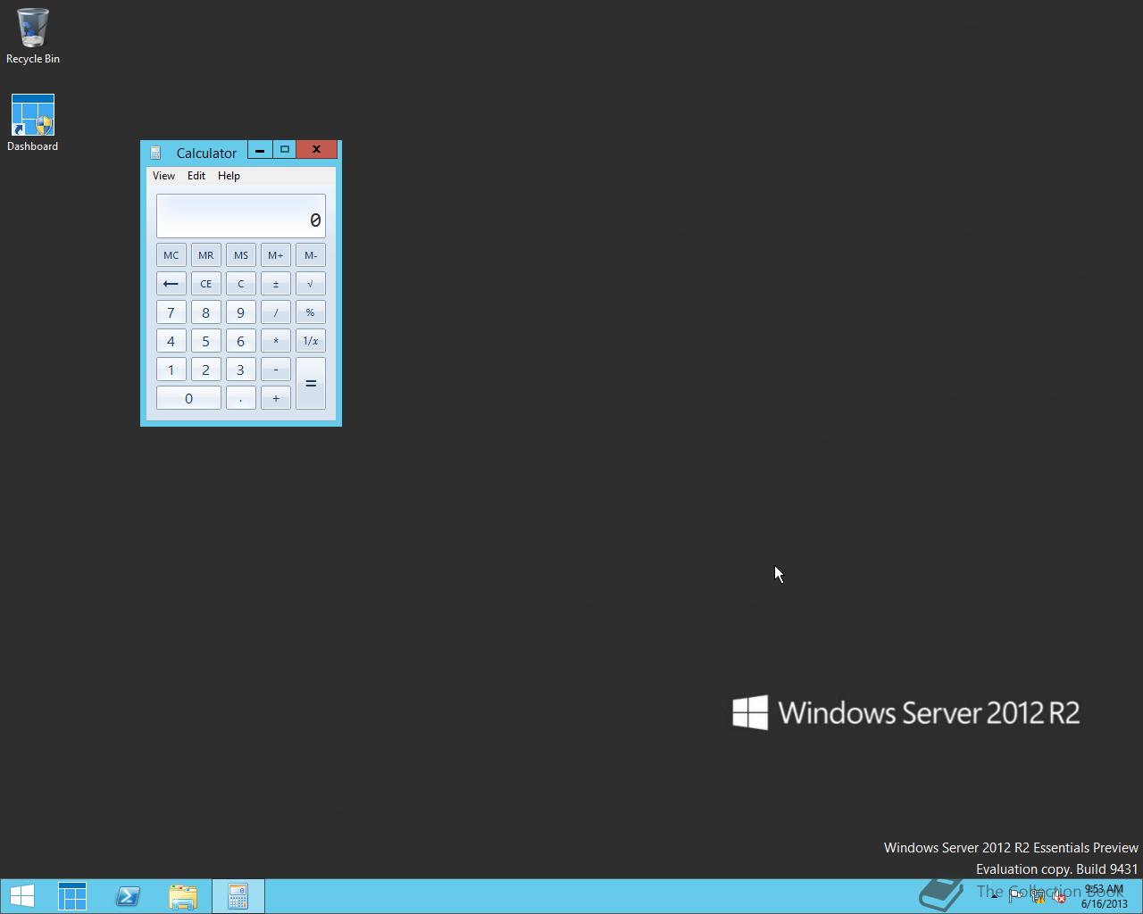
Task: Click the reciprocal 1/x button
Action: [311, 341]
